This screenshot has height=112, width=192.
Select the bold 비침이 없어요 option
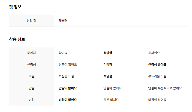(x=68, y=100)
